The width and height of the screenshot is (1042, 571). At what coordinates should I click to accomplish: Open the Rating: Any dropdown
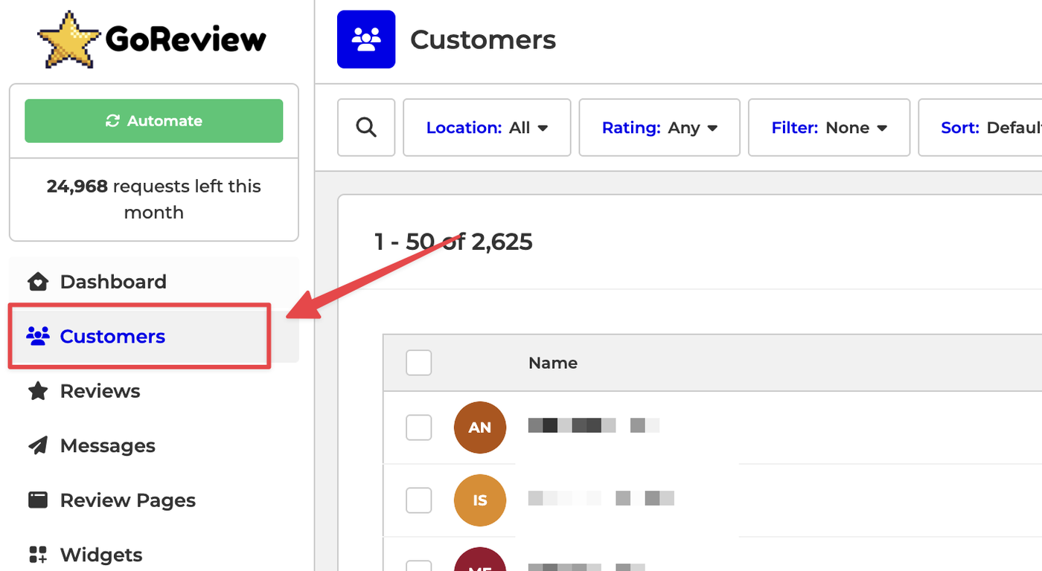pos(659,128)
